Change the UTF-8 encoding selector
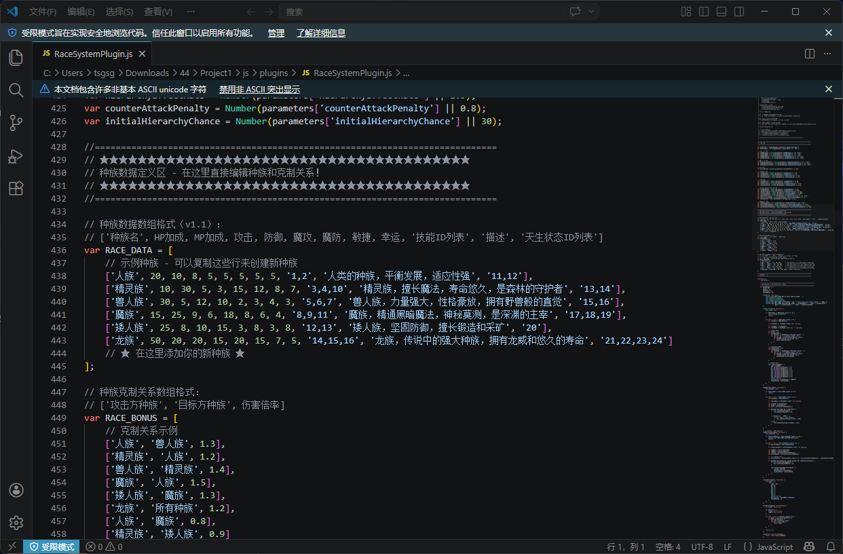 [702, 547]
